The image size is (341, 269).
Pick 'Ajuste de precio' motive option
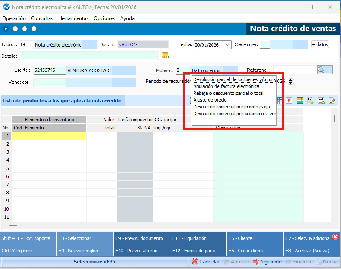tap(210, 100)
